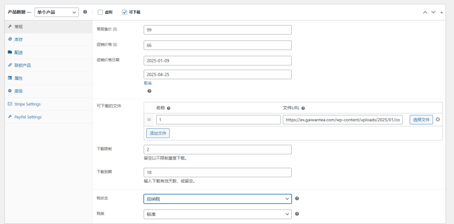Screen dimensions: 454x224
Task: Click the 取消 sale schedule link
Action: (148, 83)
